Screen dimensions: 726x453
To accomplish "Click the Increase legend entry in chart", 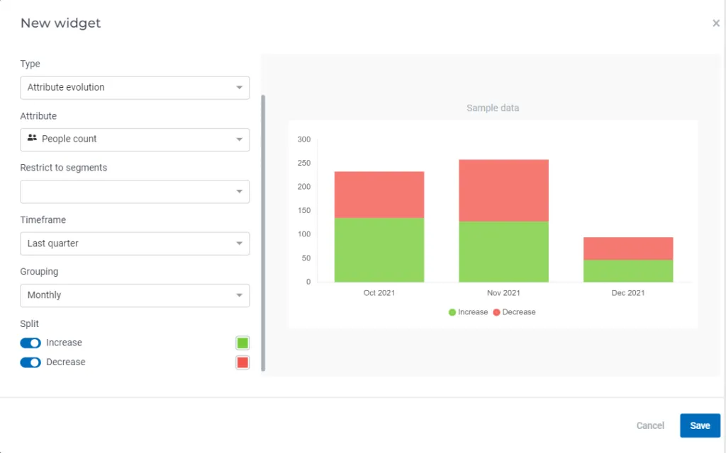I will 468,312.
